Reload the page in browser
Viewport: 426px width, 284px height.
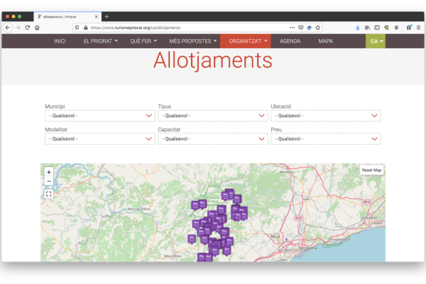pos(28,28)
